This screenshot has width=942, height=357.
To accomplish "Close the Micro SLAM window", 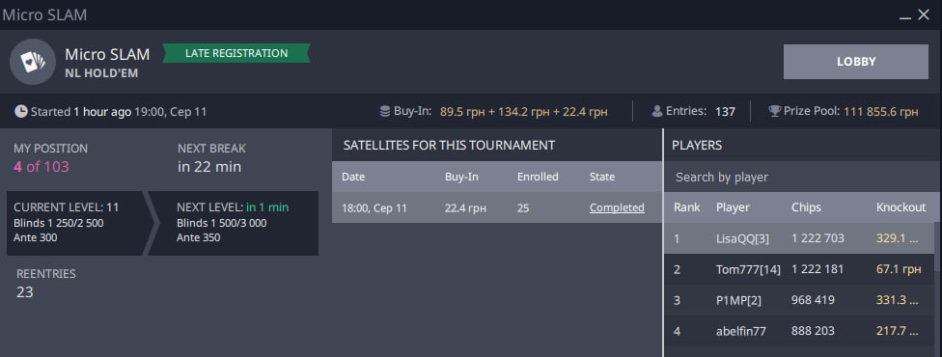I will tap(924, 15).
